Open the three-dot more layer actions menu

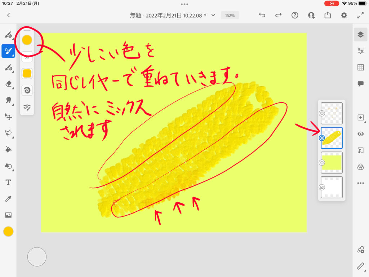coord(360,183)
